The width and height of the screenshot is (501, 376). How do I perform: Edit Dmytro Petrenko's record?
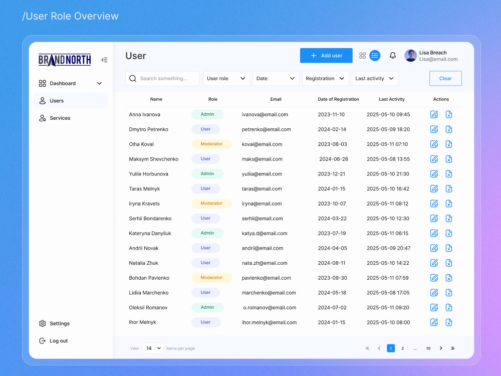click(x=434, y=129)
